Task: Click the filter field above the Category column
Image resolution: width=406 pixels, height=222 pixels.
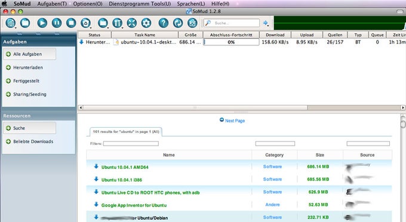Action: (x=275, y=143)
